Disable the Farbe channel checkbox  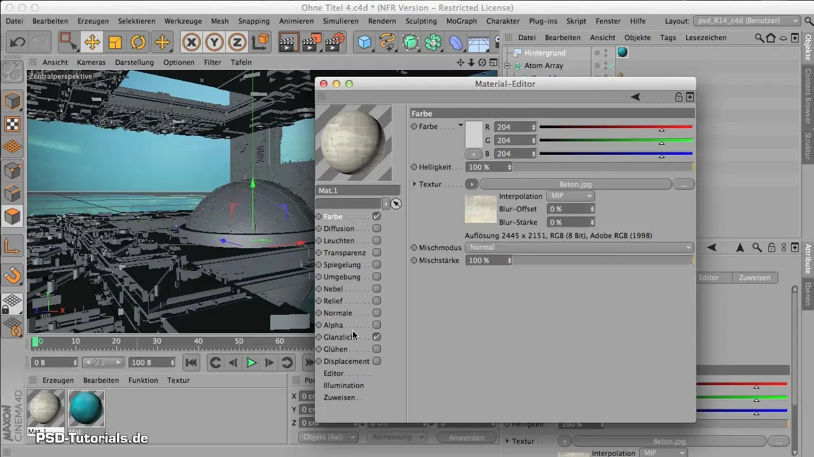point(376,216)
